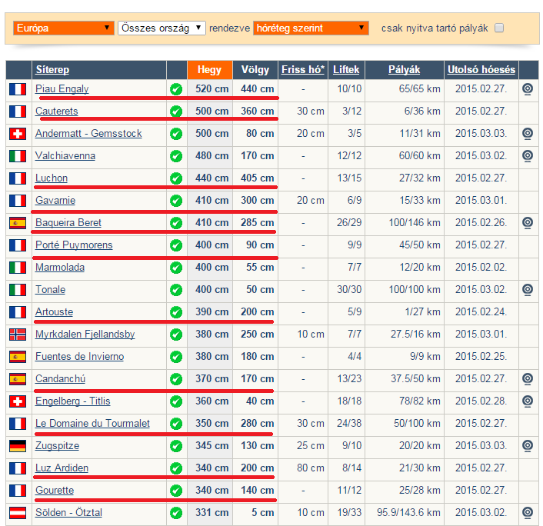543x526 pixels.
Task: Toggle 'csak nyitva tartó pályák' checkbox
Action: click(x=499, y=28)
